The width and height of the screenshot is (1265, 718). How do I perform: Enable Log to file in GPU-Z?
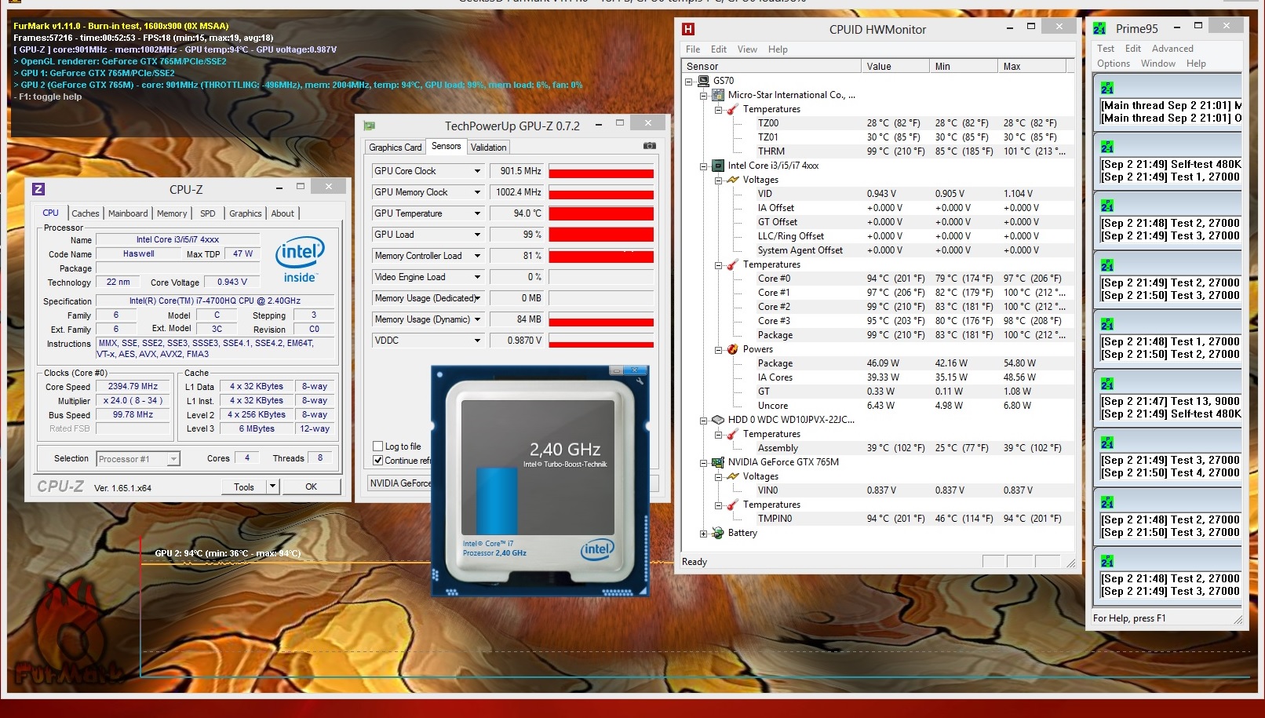pyautogui.click(x=378, y=446)
